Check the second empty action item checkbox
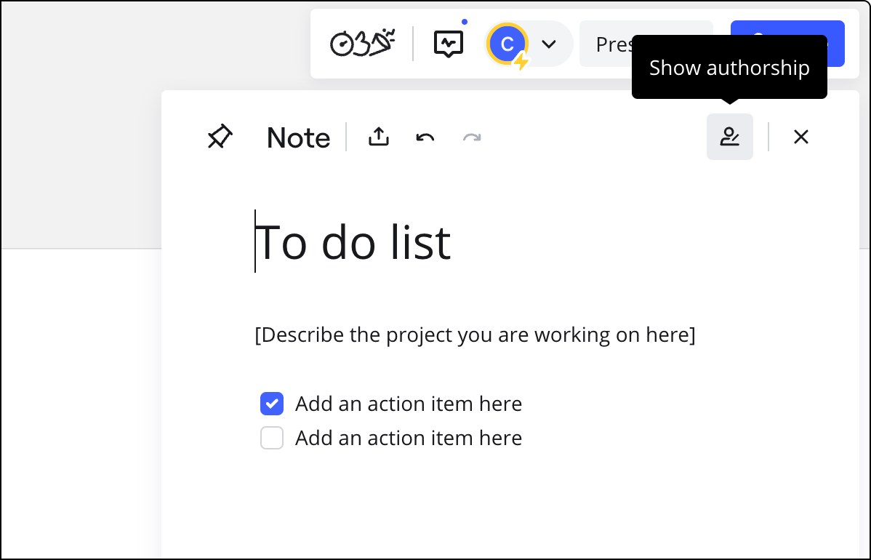The width and height of the screenshot is (871, 560). [x=272, y=438]
